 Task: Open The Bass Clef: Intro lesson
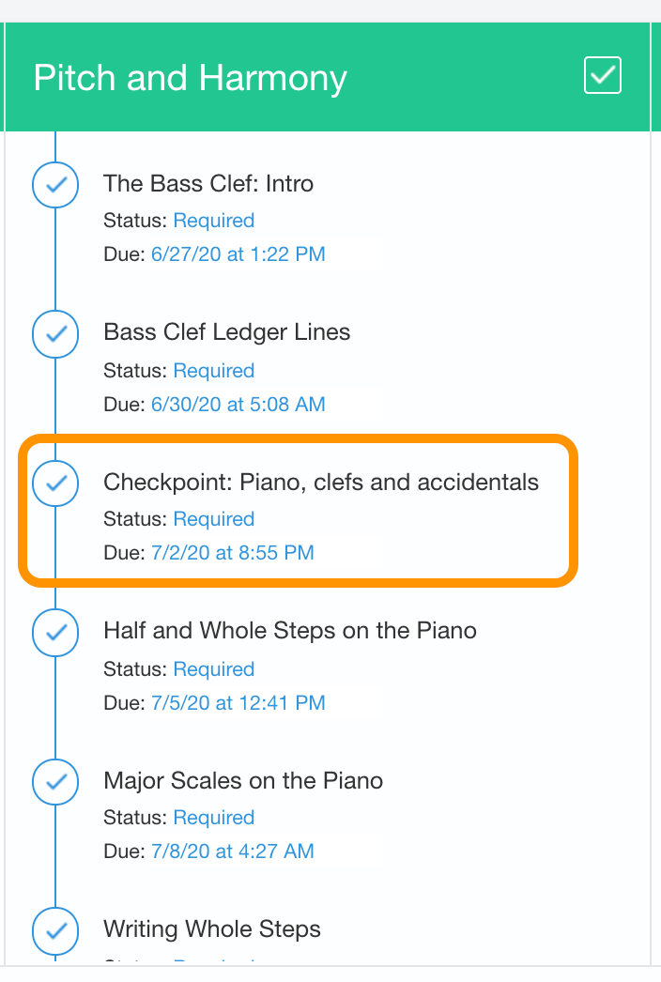point(208,183)
